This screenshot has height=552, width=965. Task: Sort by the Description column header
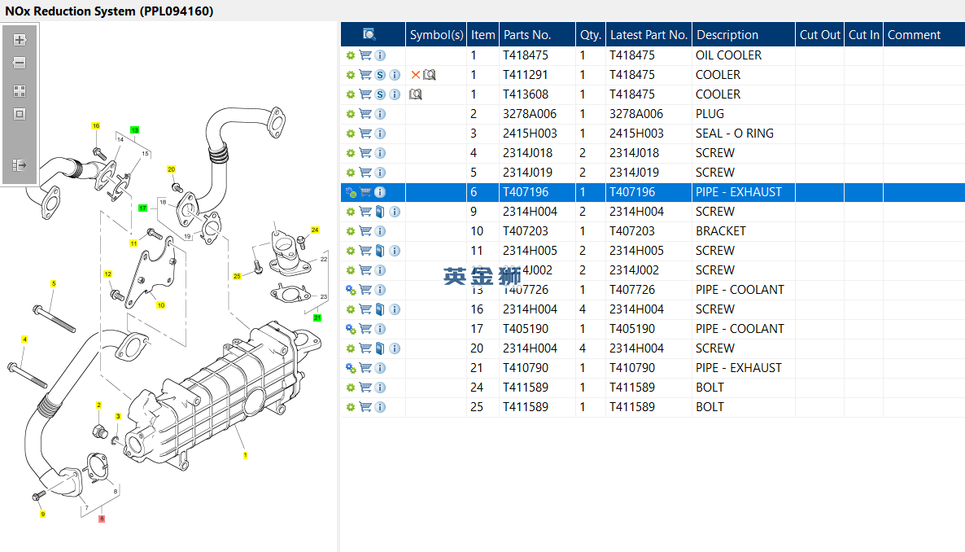[744, 34]
